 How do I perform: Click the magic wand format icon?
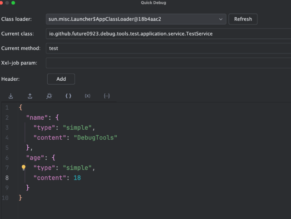click(x=49, y=96)
